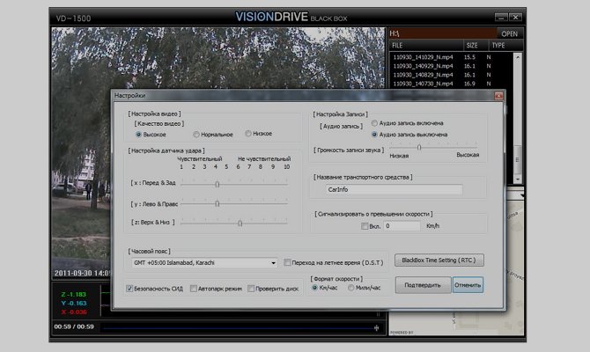Select Normal video quality radio button

pyautogui.click(x=196, y=135)
